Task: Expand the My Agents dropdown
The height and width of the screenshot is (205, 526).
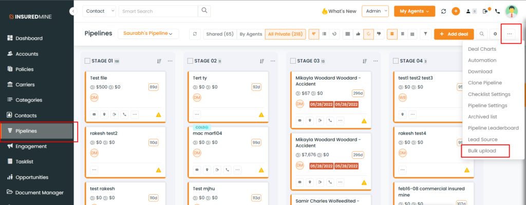Action: coord(415,11)
